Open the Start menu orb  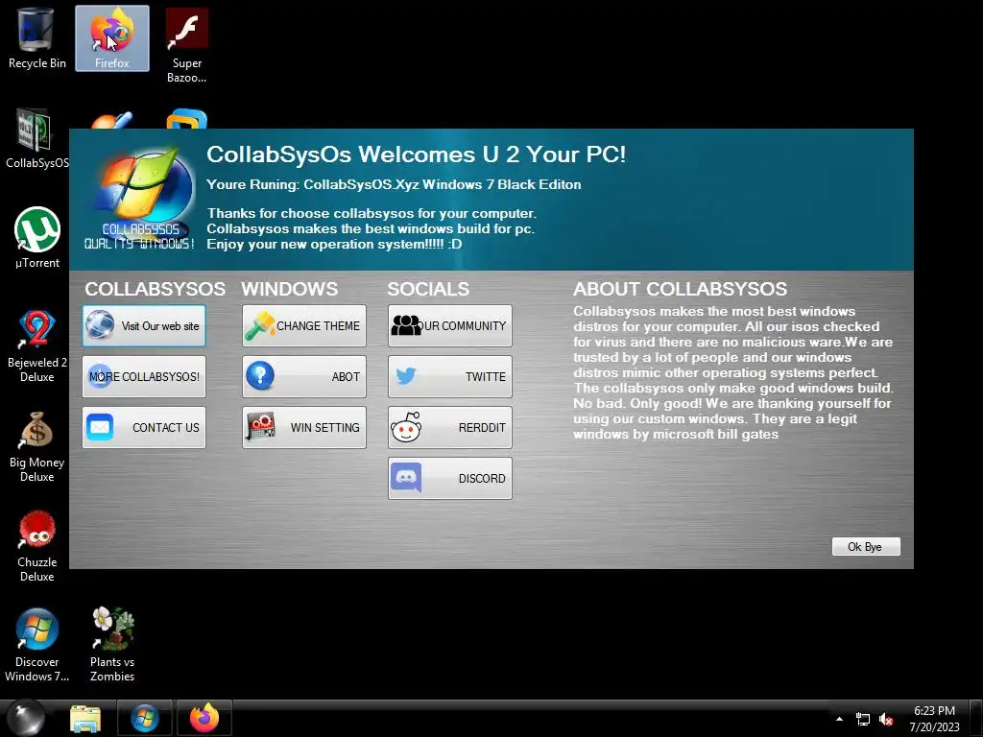pos(25,718)
